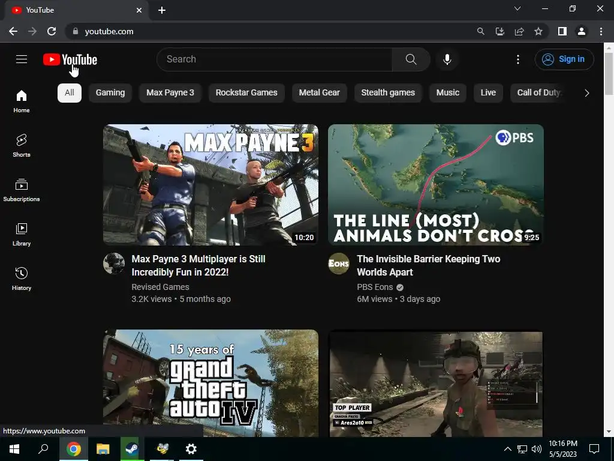Open Chrome tab search chevron
The height and width of the screenshot is (461, 614).
click(x=517, y=8)
